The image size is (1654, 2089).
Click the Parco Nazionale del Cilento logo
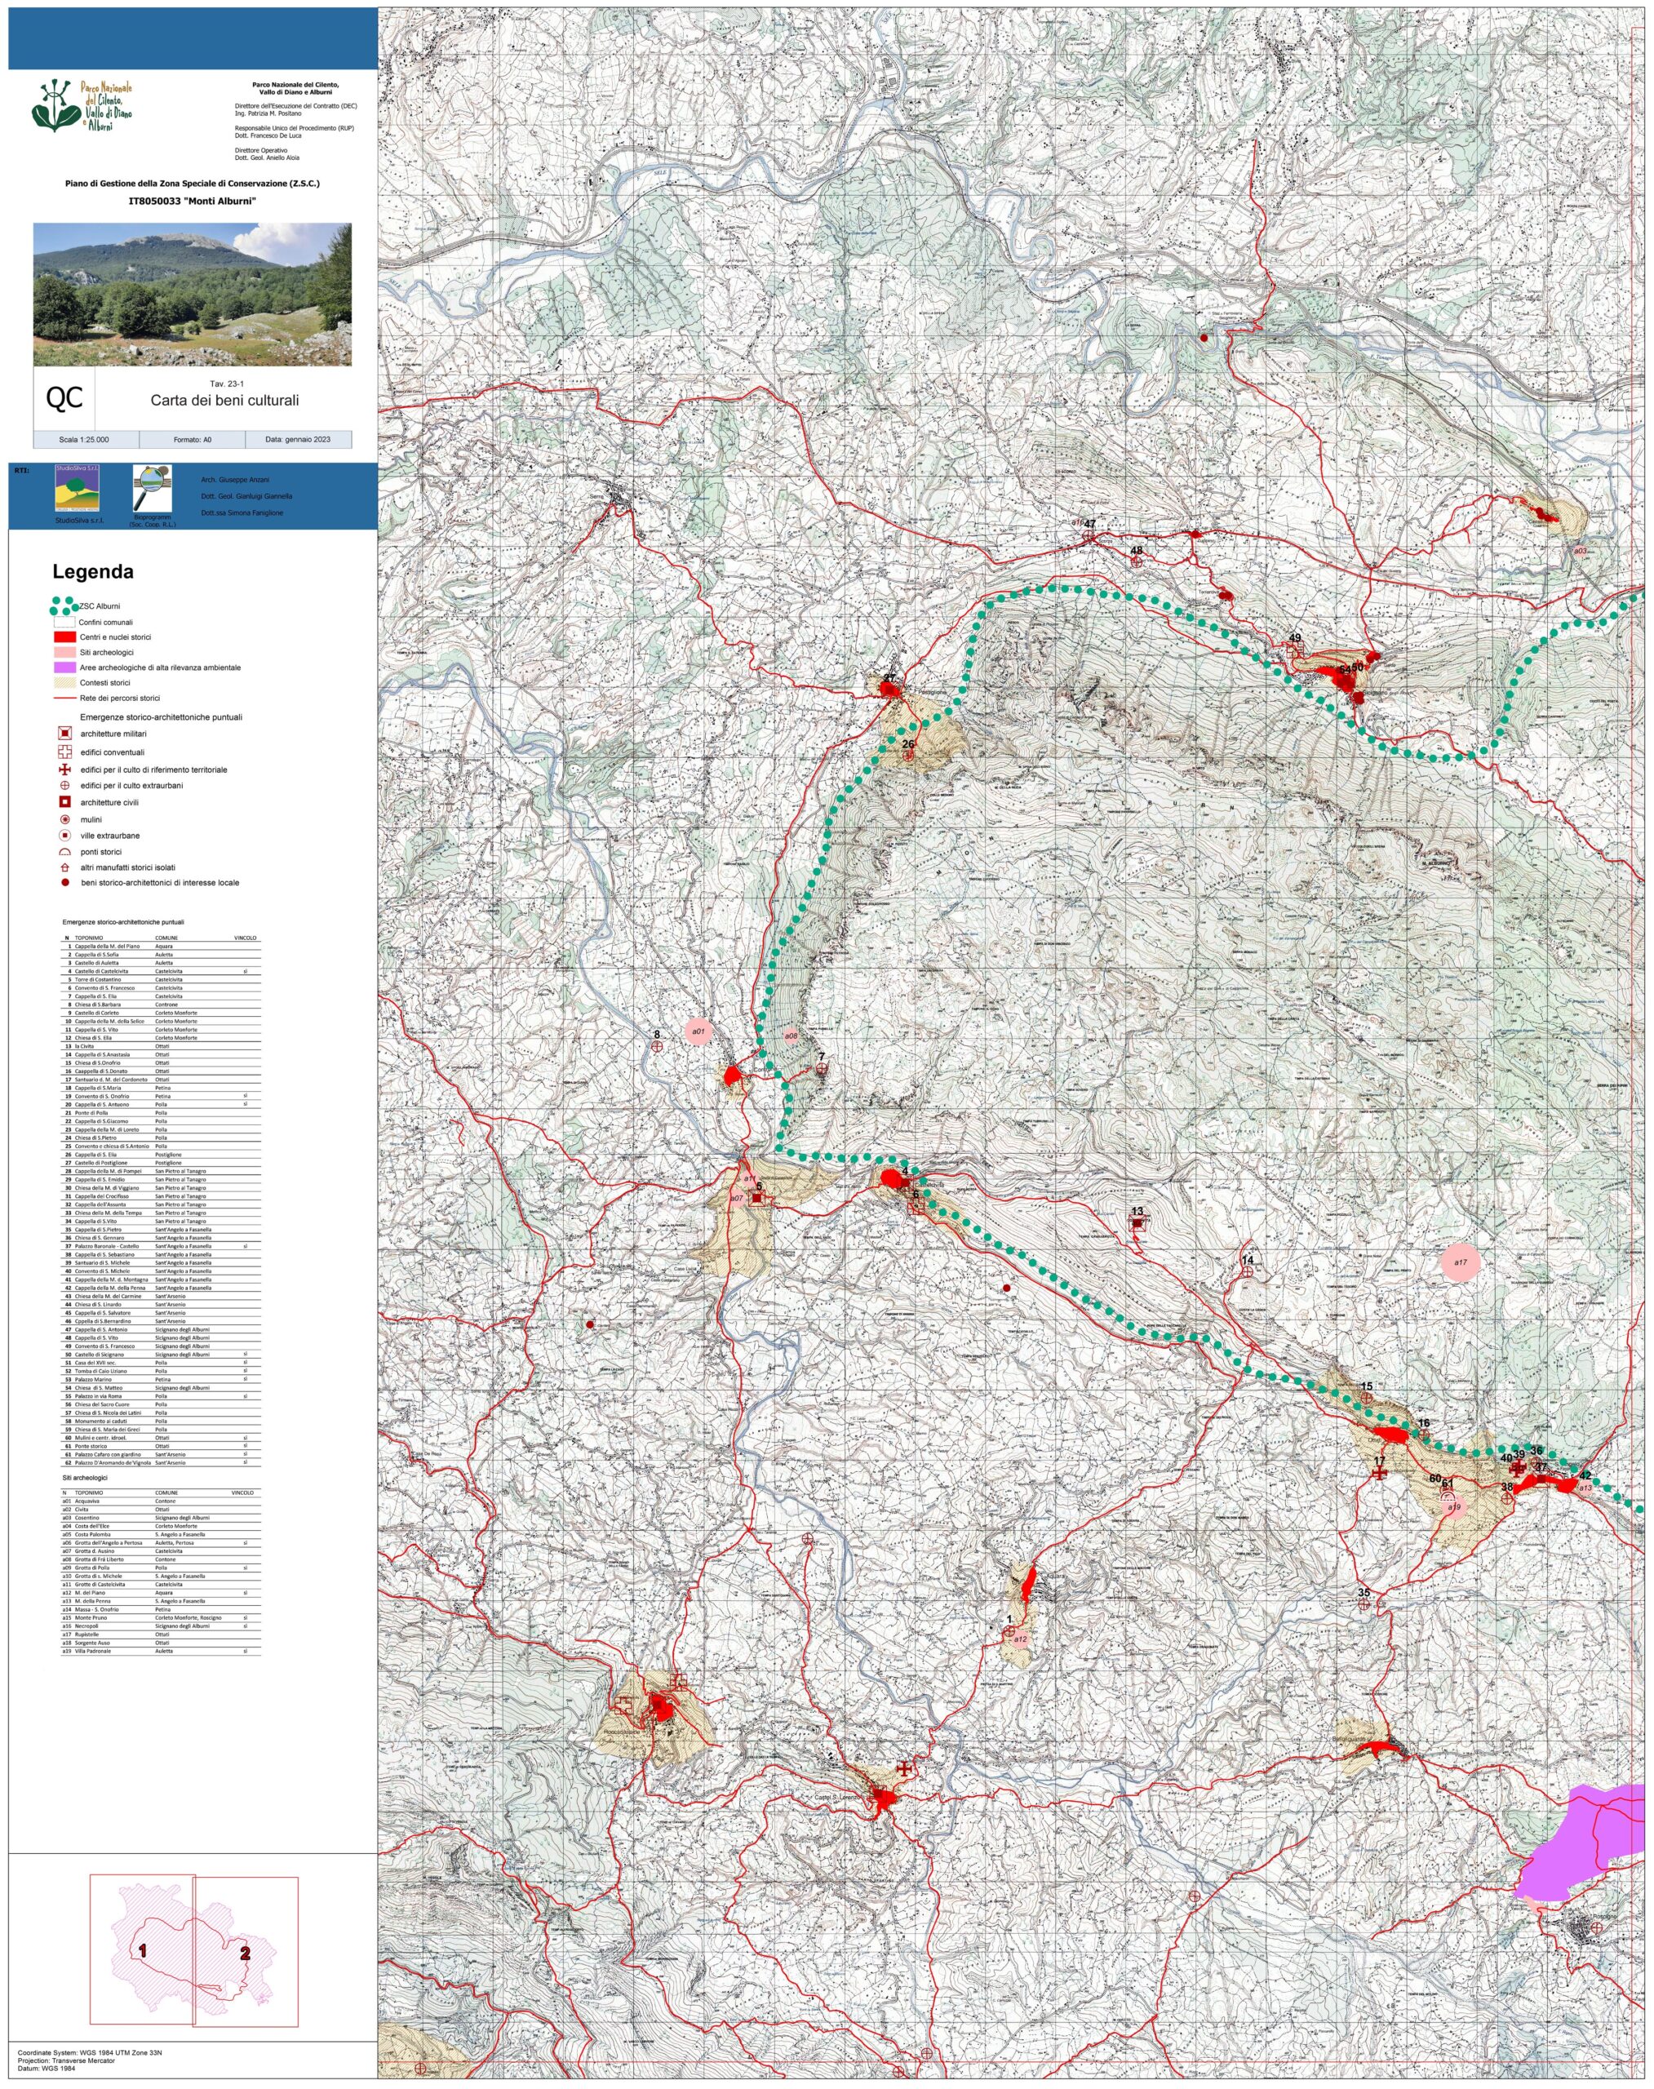[82, 105]
